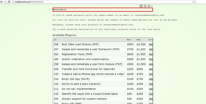This screenshot has height=104, width=206.
Task: Open Info for phpdoc support custom markers
Action: (x=151, y=99)
